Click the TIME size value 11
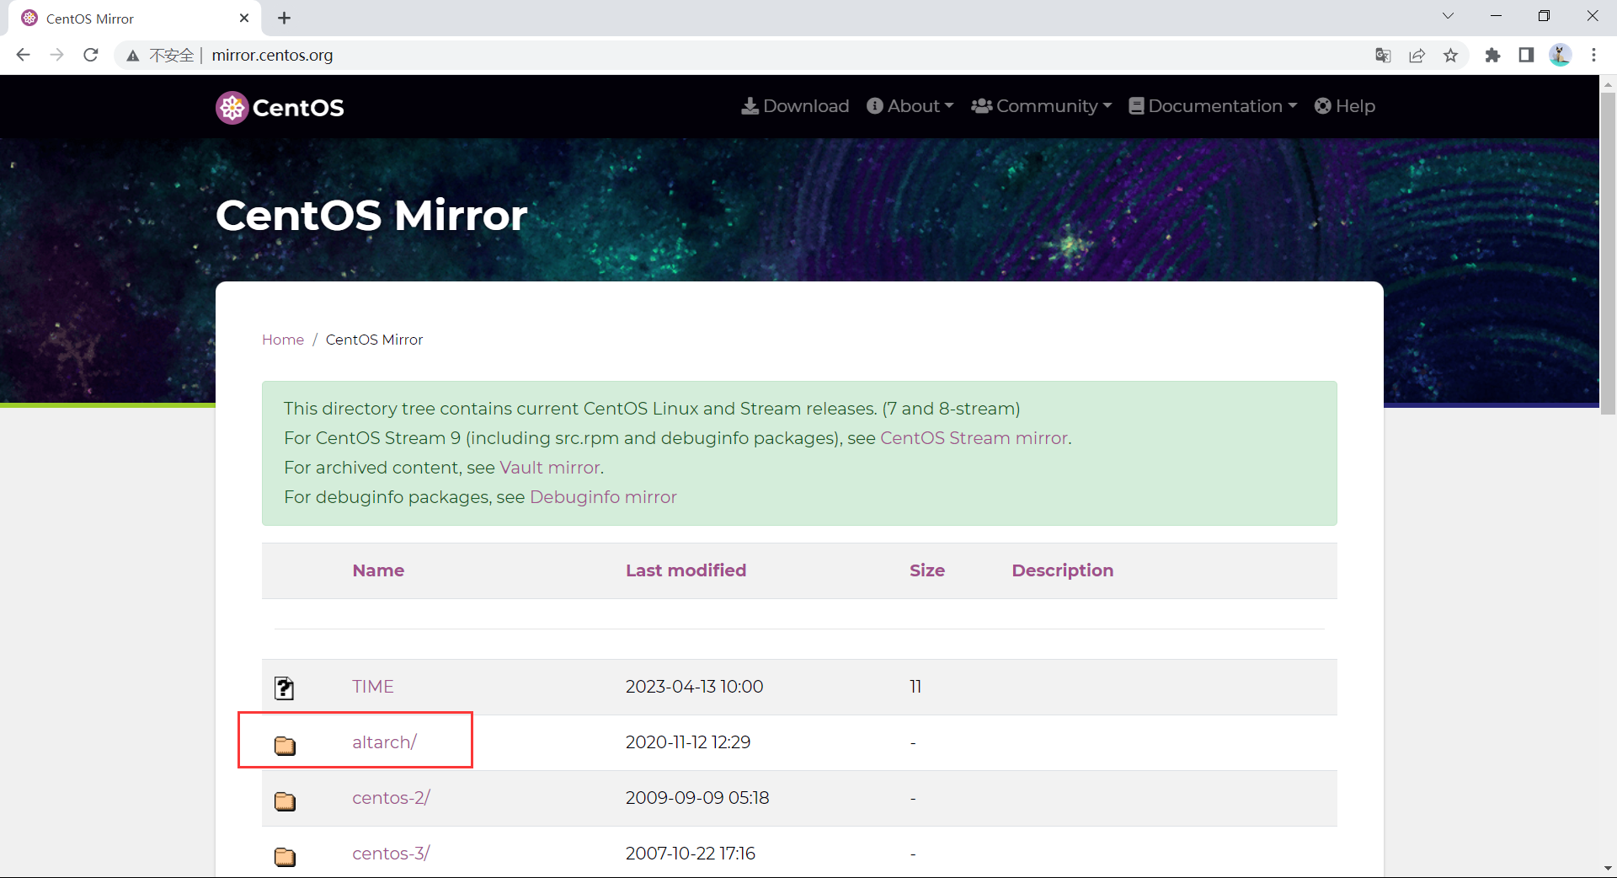 point(915,687)
